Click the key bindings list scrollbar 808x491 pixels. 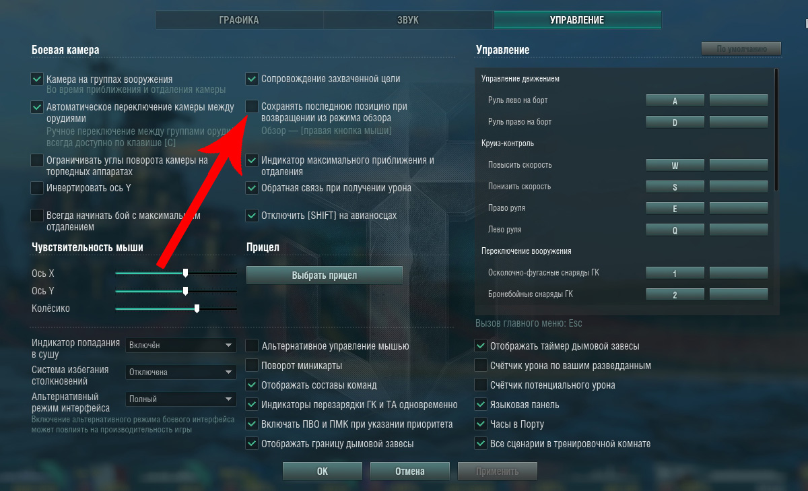pyautogui.click(x=777, y=129)
